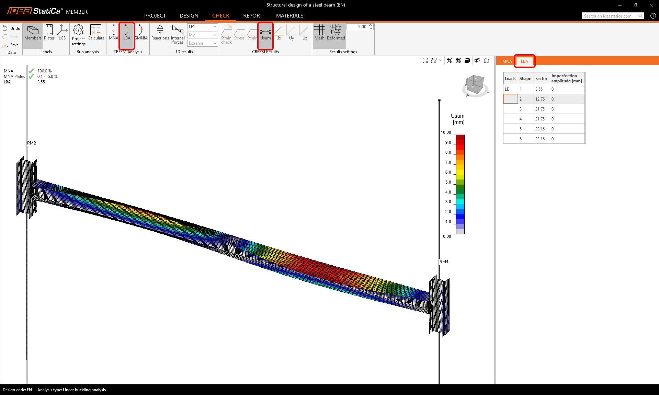Expand the Extreme dropdown
Viewport: 659px width, 395px height.
click(x=202, y=43)
